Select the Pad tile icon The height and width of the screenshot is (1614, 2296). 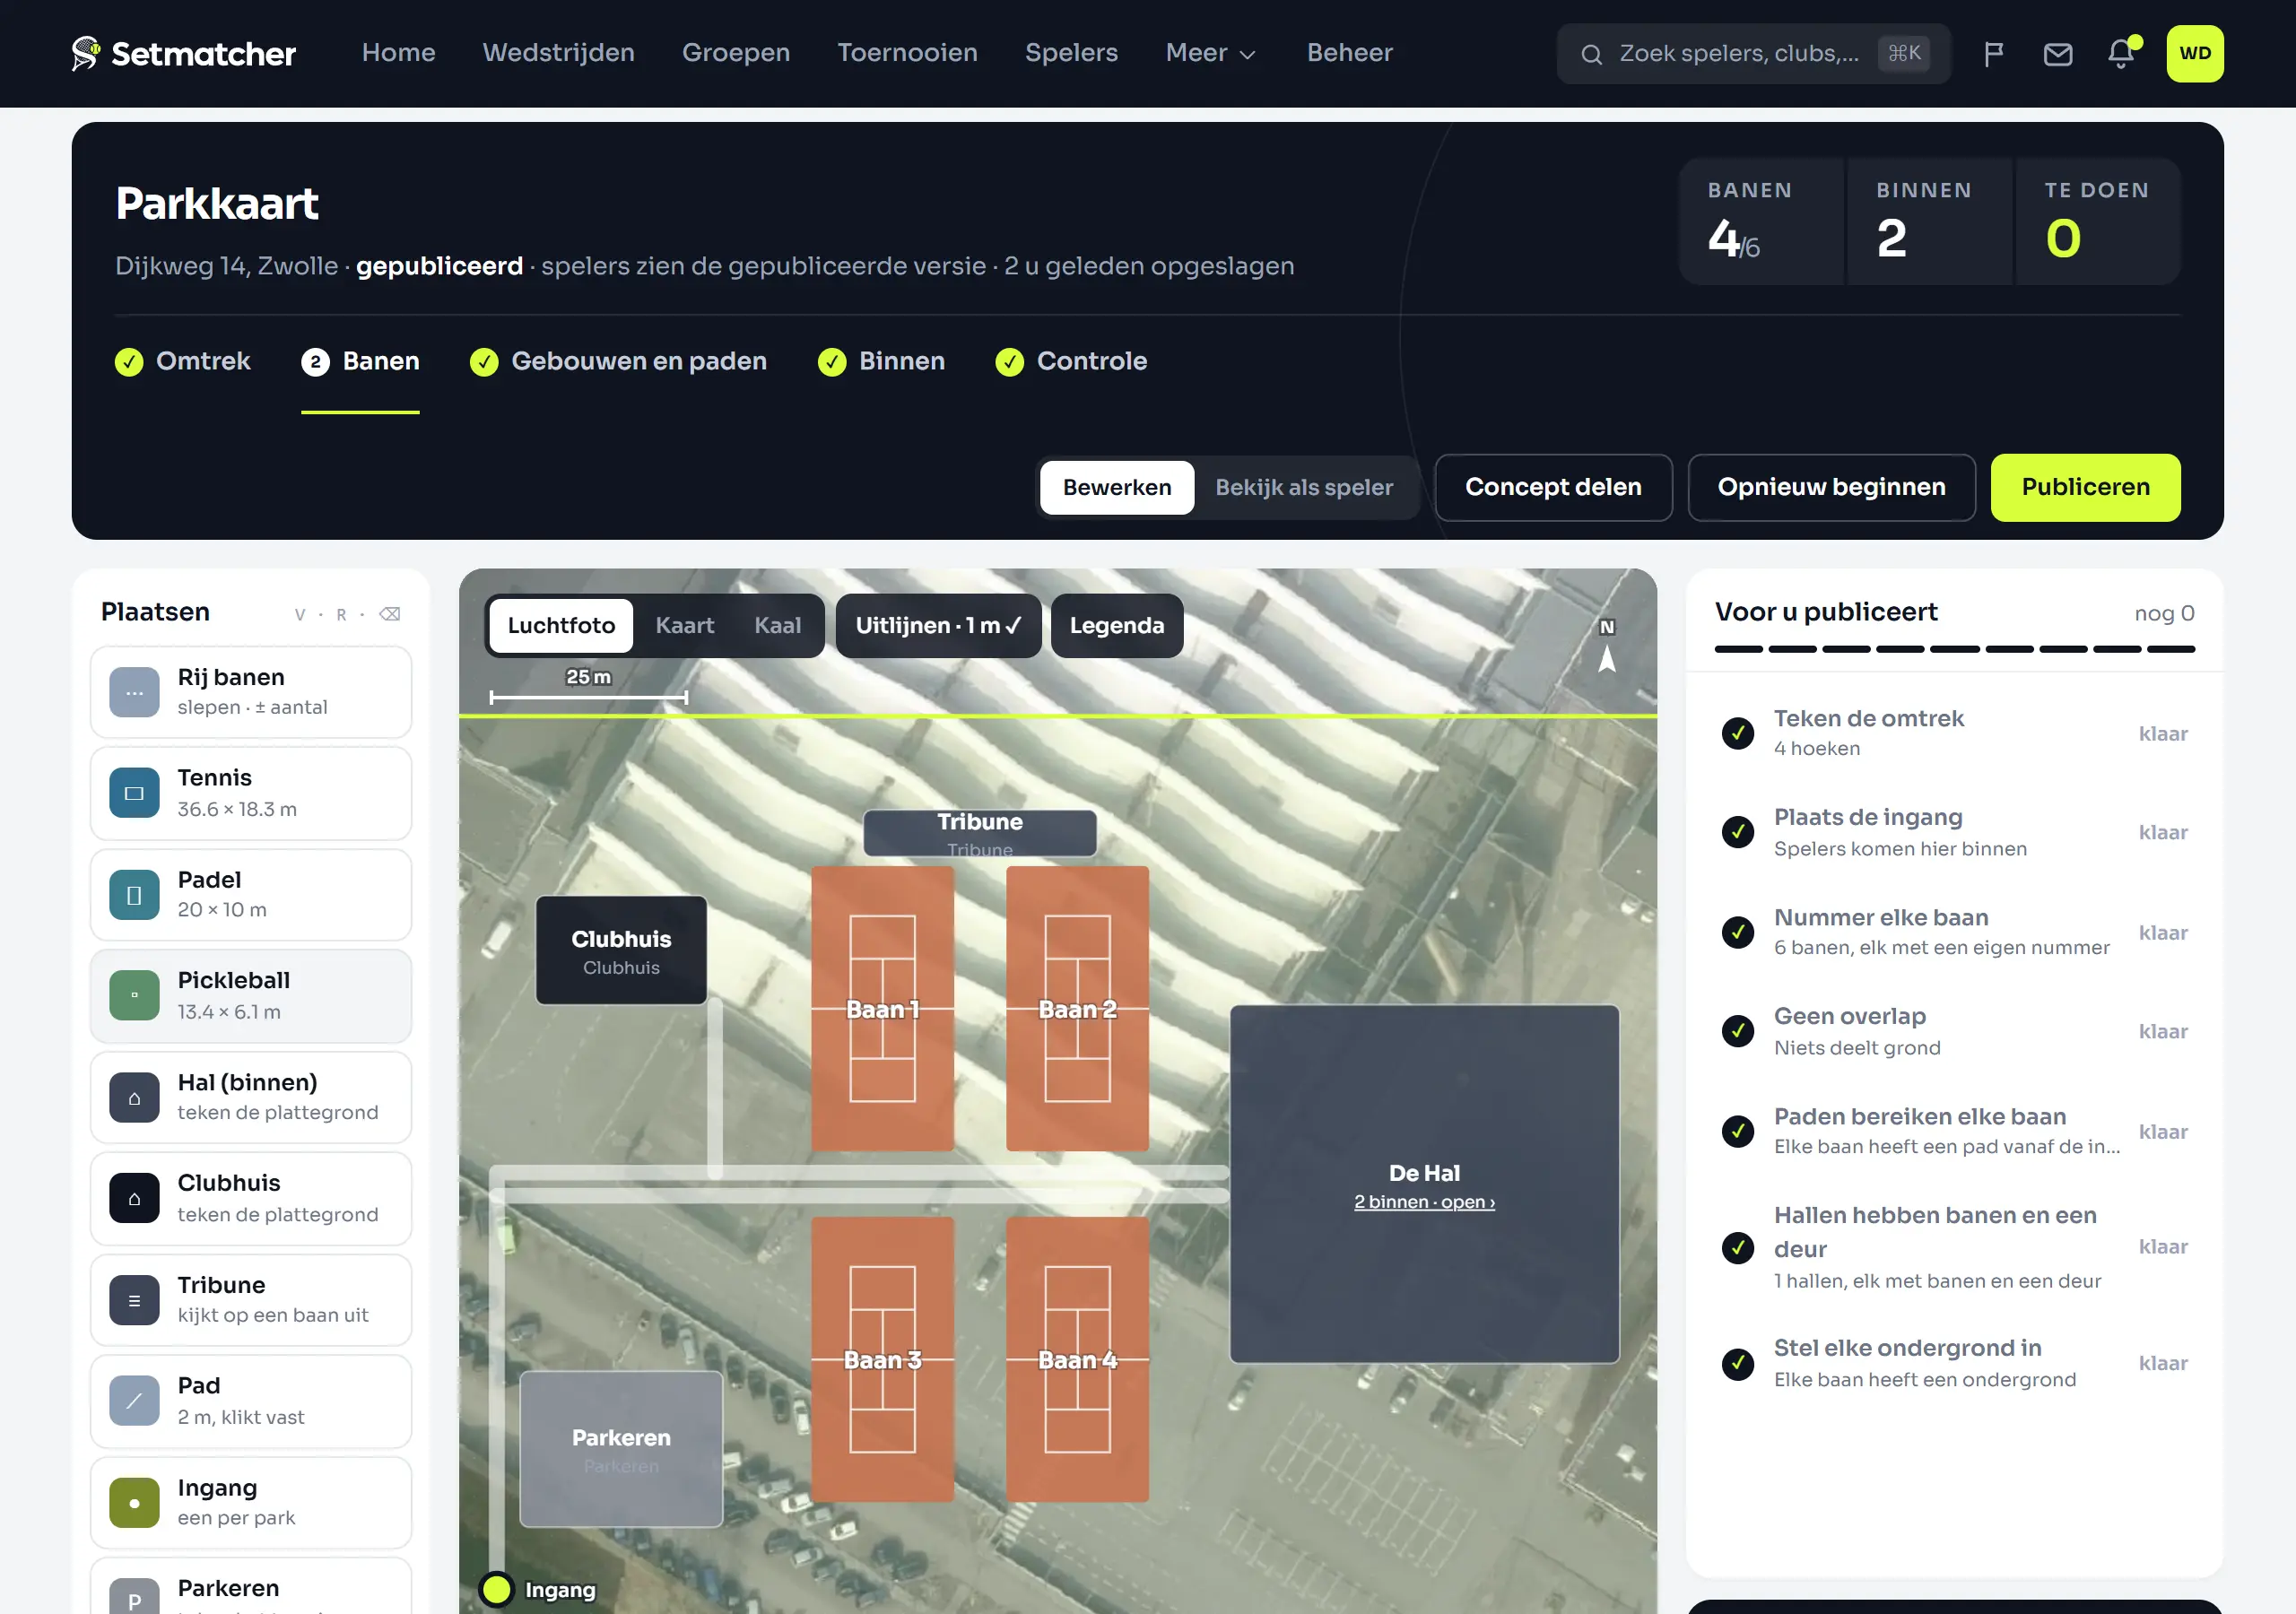134,1401
